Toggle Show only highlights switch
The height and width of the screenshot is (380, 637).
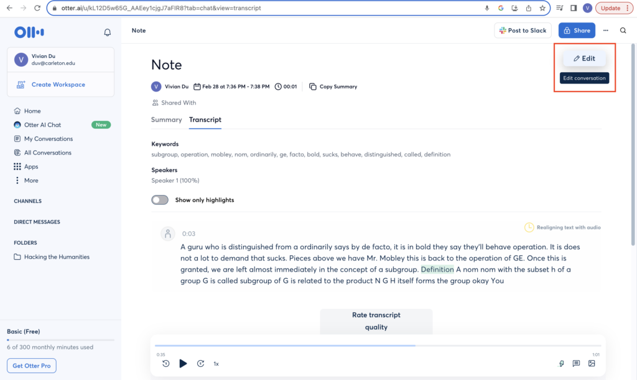160,200
